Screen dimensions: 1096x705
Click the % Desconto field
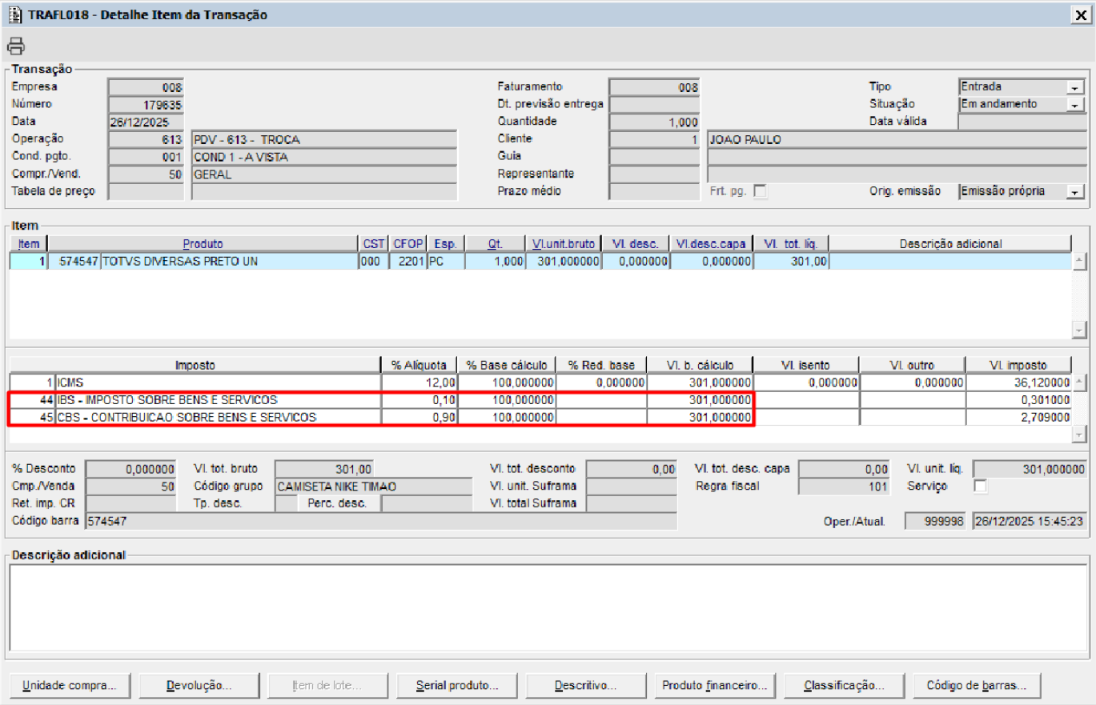click(x=130, y=469)
